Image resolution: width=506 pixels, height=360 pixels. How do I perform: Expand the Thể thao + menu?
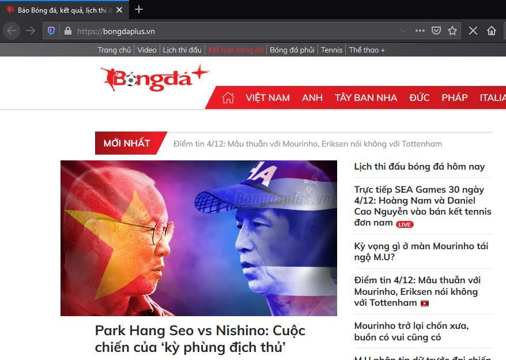(367, 50)
